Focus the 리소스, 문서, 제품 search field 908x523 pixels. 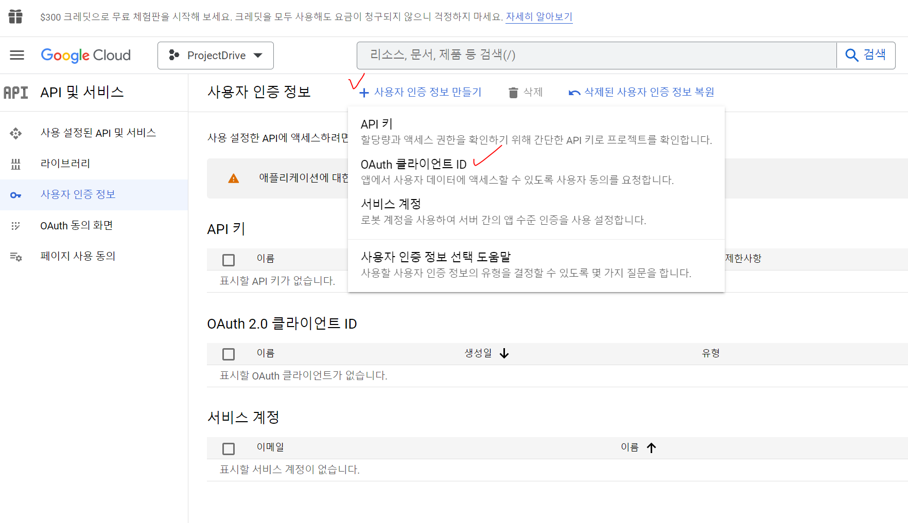pos(597,56)
